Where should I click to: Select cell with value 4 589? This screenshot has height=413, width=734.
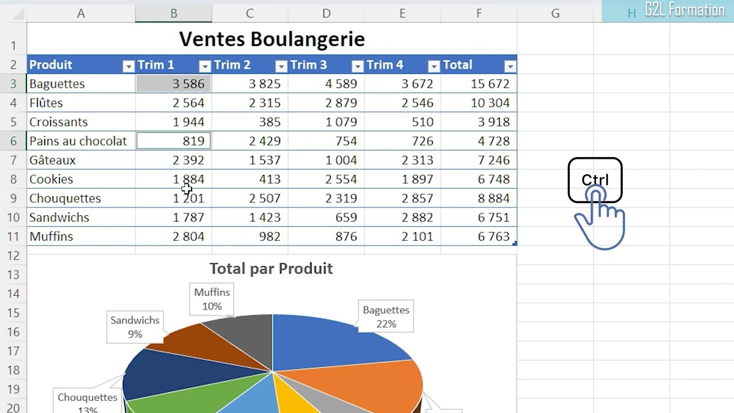[326, 84]
